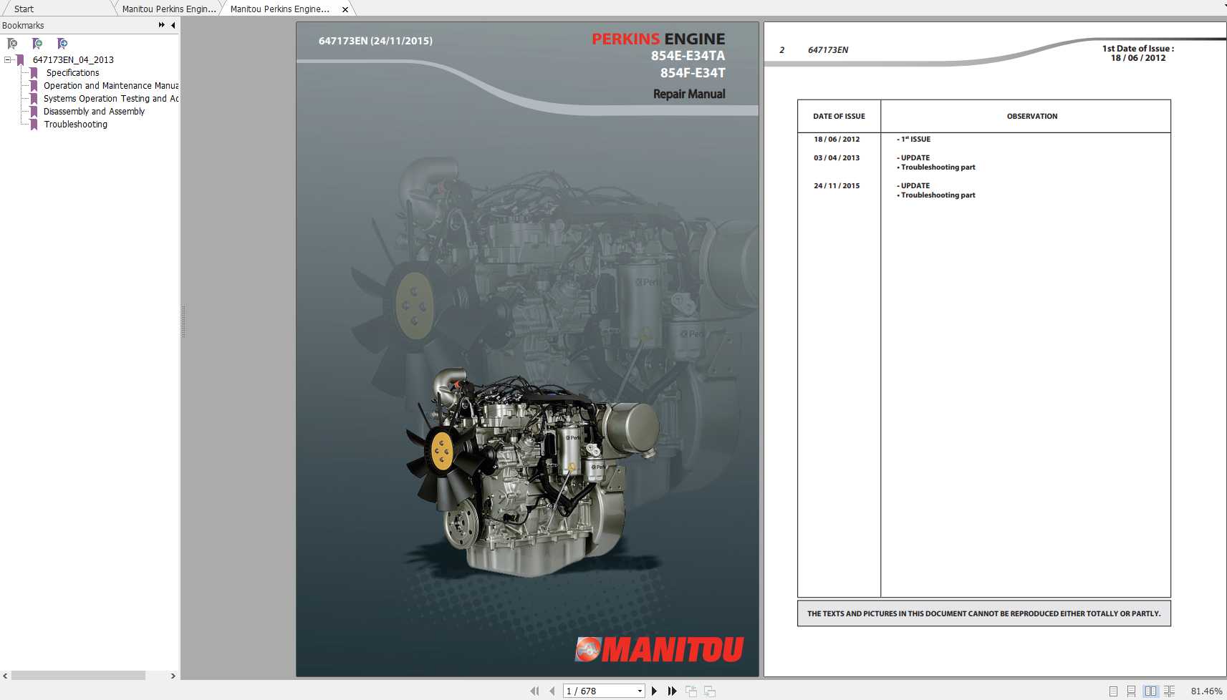Click the bookmark icon beside Troubleshooting
1227x700 pixels.
(34, 125)
